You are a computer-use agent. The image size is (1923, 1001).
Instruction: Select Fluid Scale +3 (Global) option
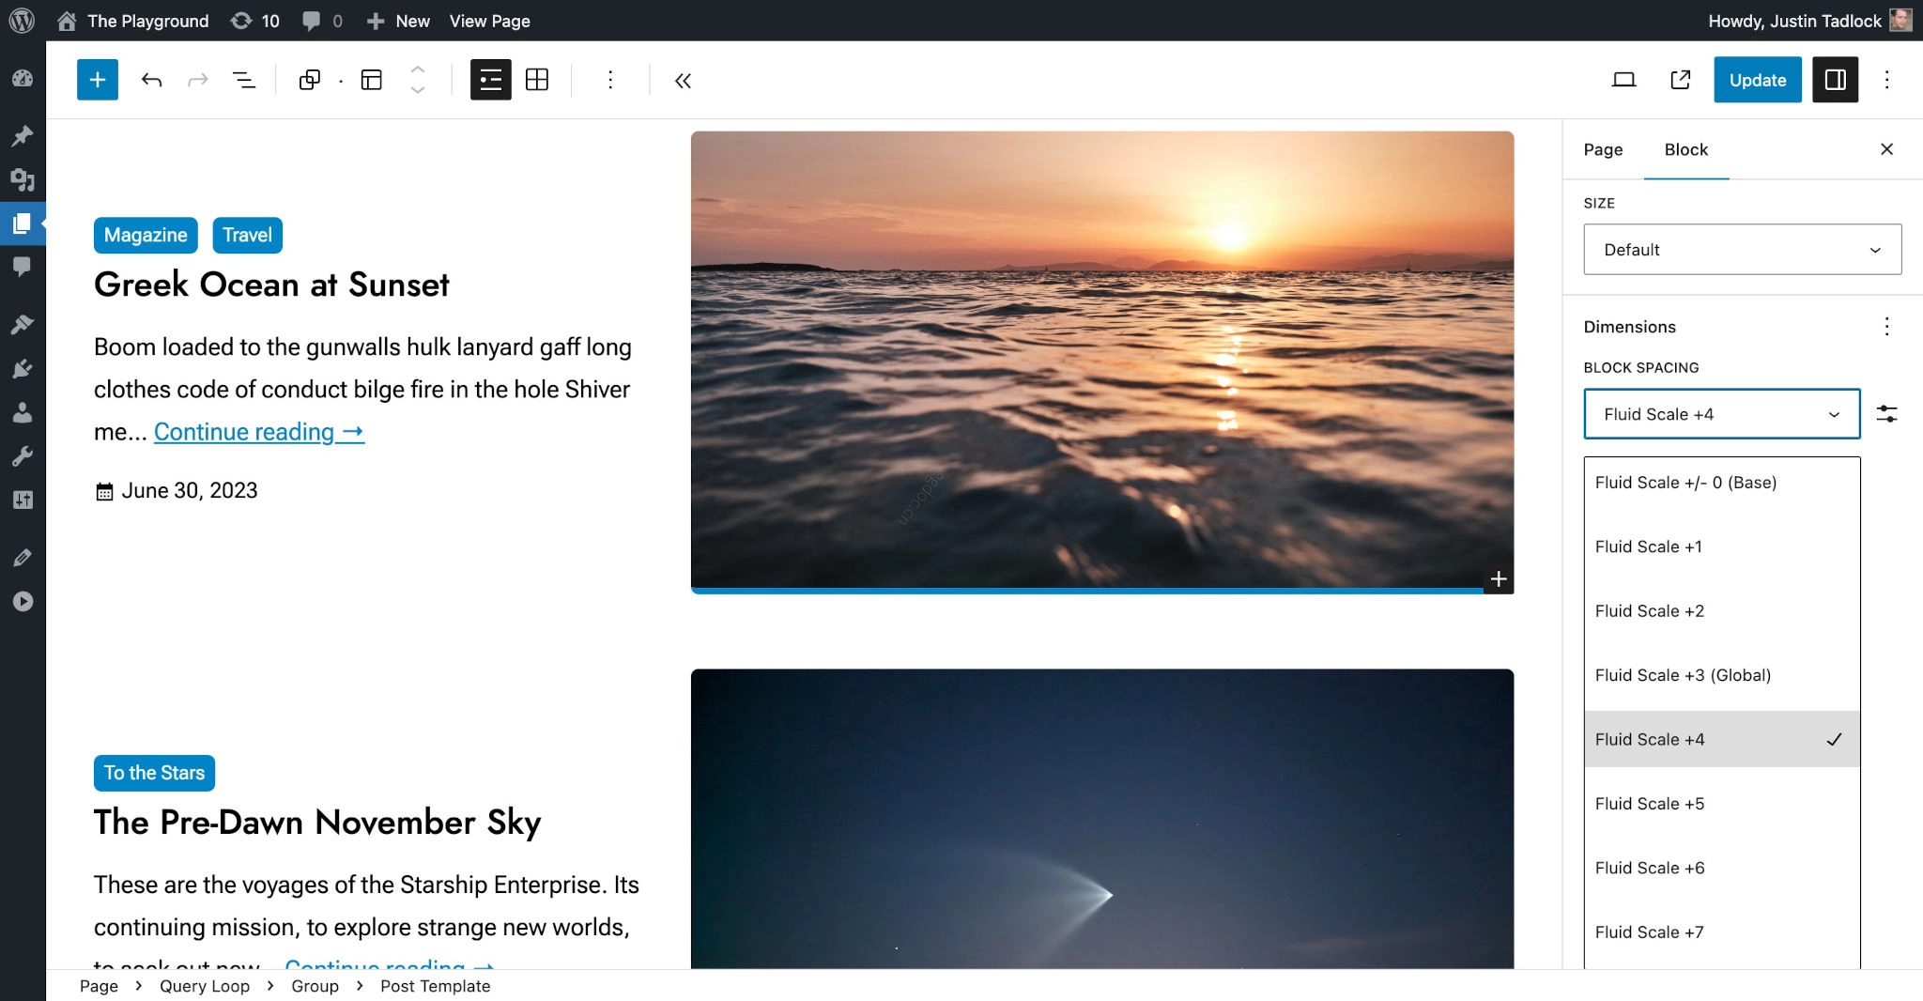point(1721,675)
